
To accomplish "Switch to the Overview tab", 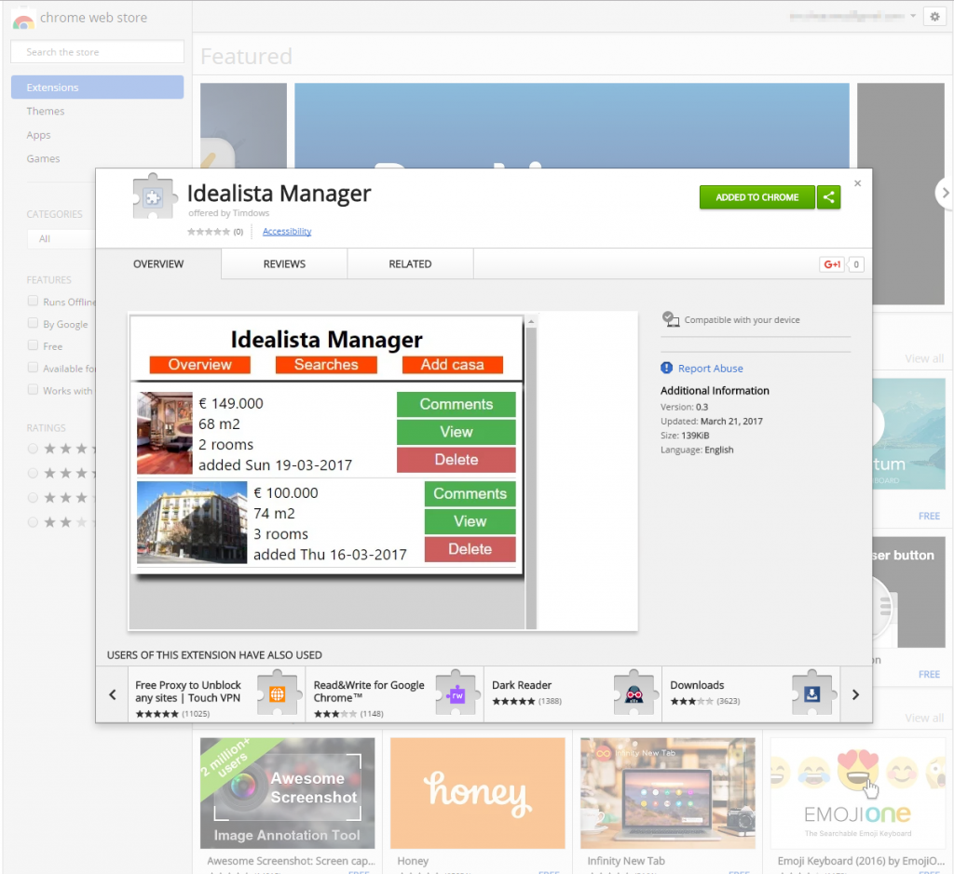I will click(158, 263).
